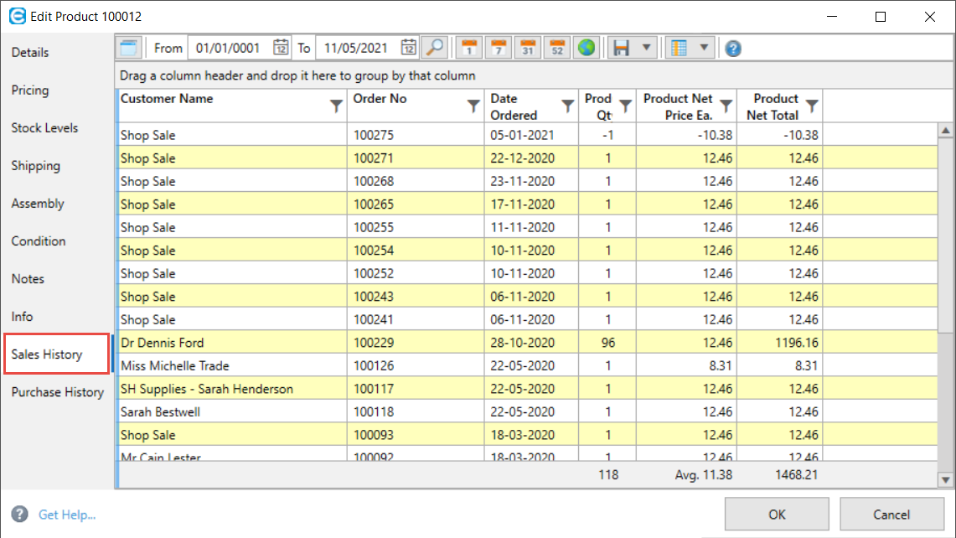
Task: Click the globe icon in toolbar
Action: point(587,48)
